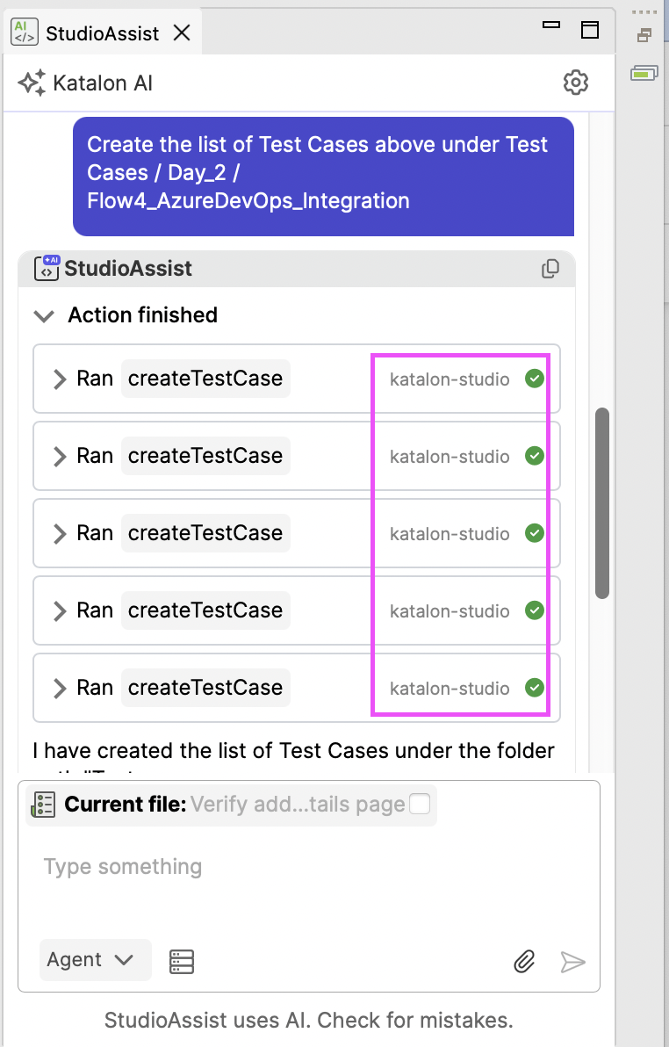Screen dimensions: 669x1047
Task: Click the chat vertical scrollbar thumb
Action: (x=602, y=502)
